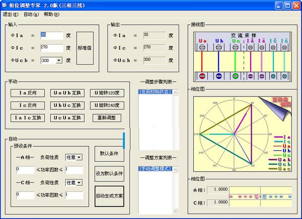The width and height of the screenshot is (302, 219).
Task: Click the Ia legend line in phase diagram
Action: click(x=278, y=137)
